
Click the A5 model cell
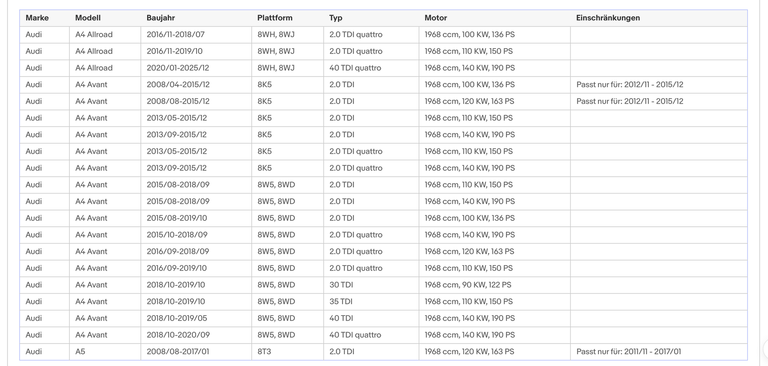tap(105, 351)
